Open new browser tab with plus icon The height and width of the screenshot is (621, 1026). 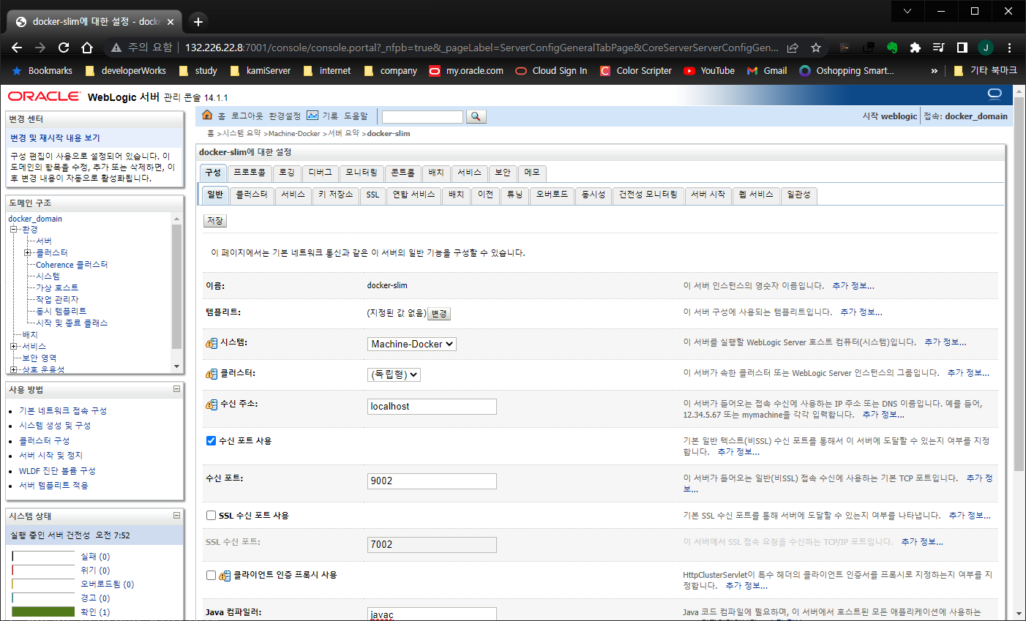[x=198, y=22]
